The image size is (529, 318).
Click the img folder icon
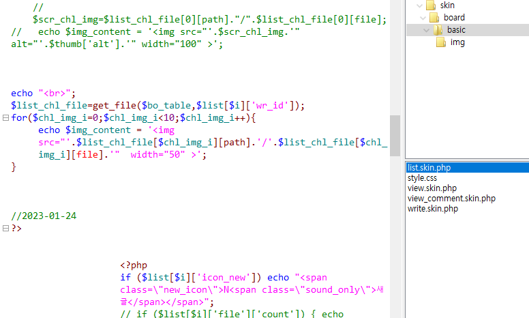(441, 42)
